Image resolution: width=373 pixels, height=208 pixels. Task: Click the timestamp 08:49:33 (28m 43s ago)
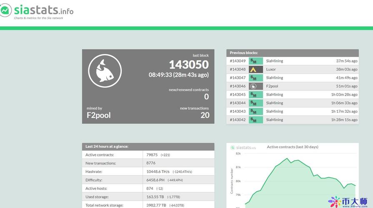(x=179, y=75)
